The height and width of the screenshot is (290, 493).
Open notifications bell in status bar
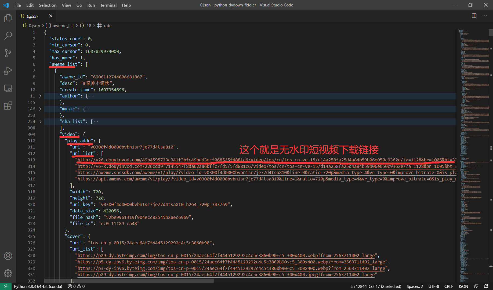pos(486,286)
